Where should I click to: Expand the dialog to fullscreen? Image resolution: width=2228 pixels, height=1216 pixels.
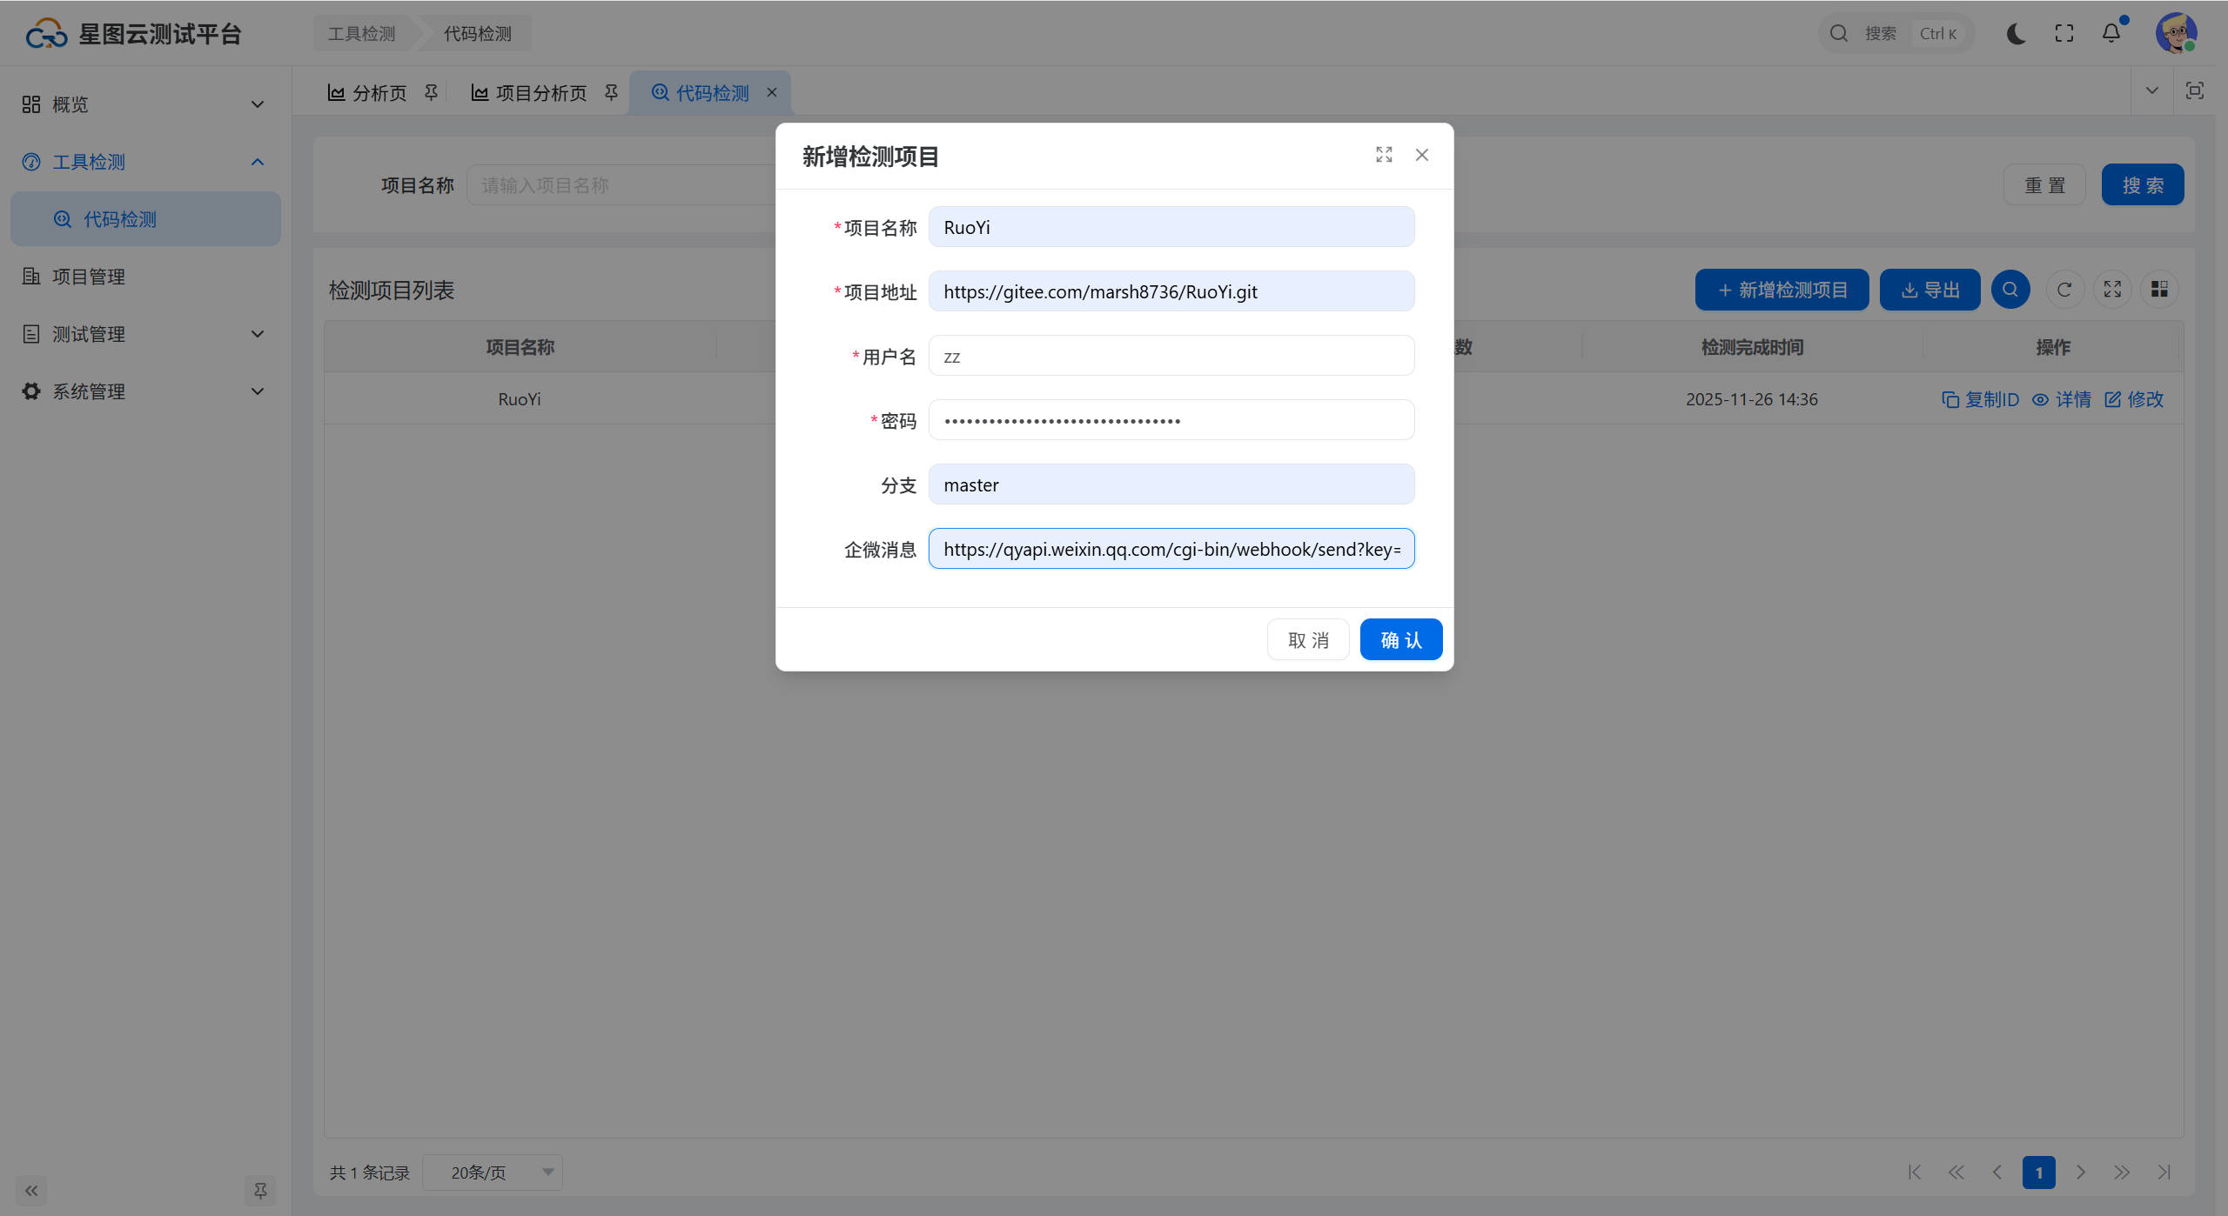(x=1384, y=155)
